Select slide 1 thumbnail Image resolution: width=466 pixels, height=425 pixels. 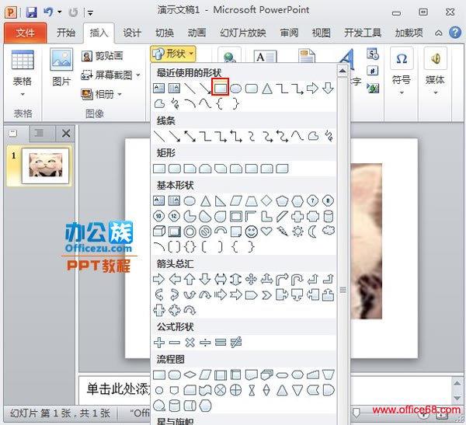pos(45,165)
